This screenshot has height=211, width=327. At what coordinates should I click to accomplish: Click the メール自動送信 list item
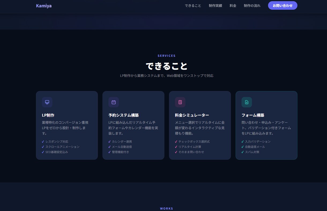point(120,147)
